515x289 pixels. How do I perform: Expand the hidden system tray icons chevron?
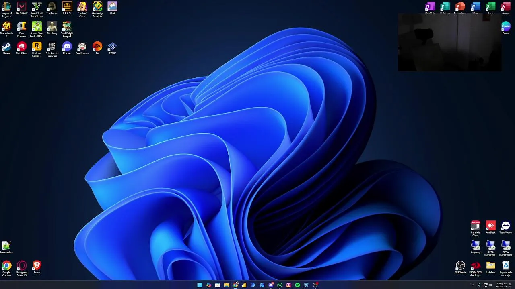click(x=473, y=285)
